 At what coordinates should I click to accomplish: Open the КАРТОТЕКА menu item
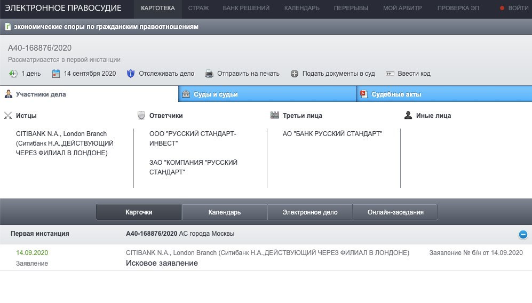click(158, 8)
